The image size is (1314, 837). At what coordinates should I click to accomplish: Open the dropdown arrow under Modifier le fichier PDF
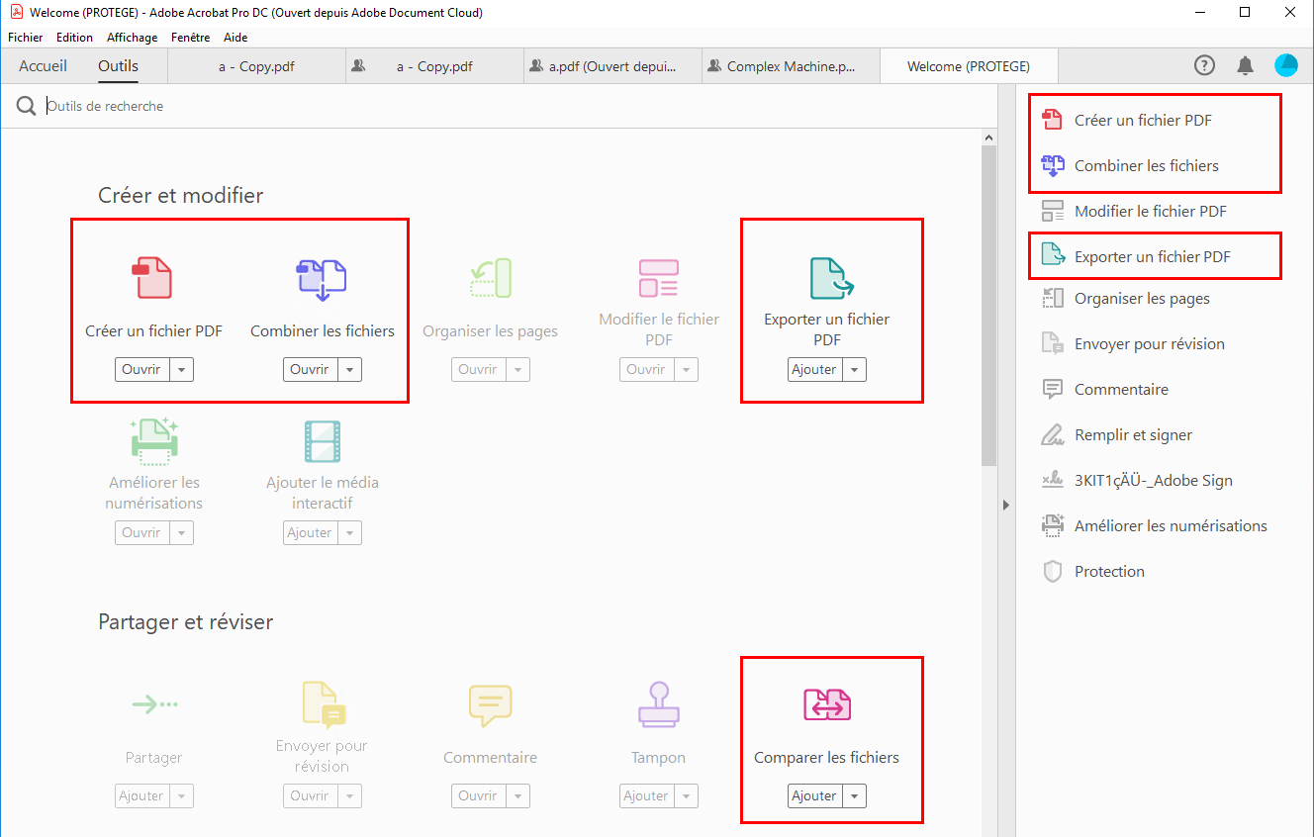click(686, 369)
